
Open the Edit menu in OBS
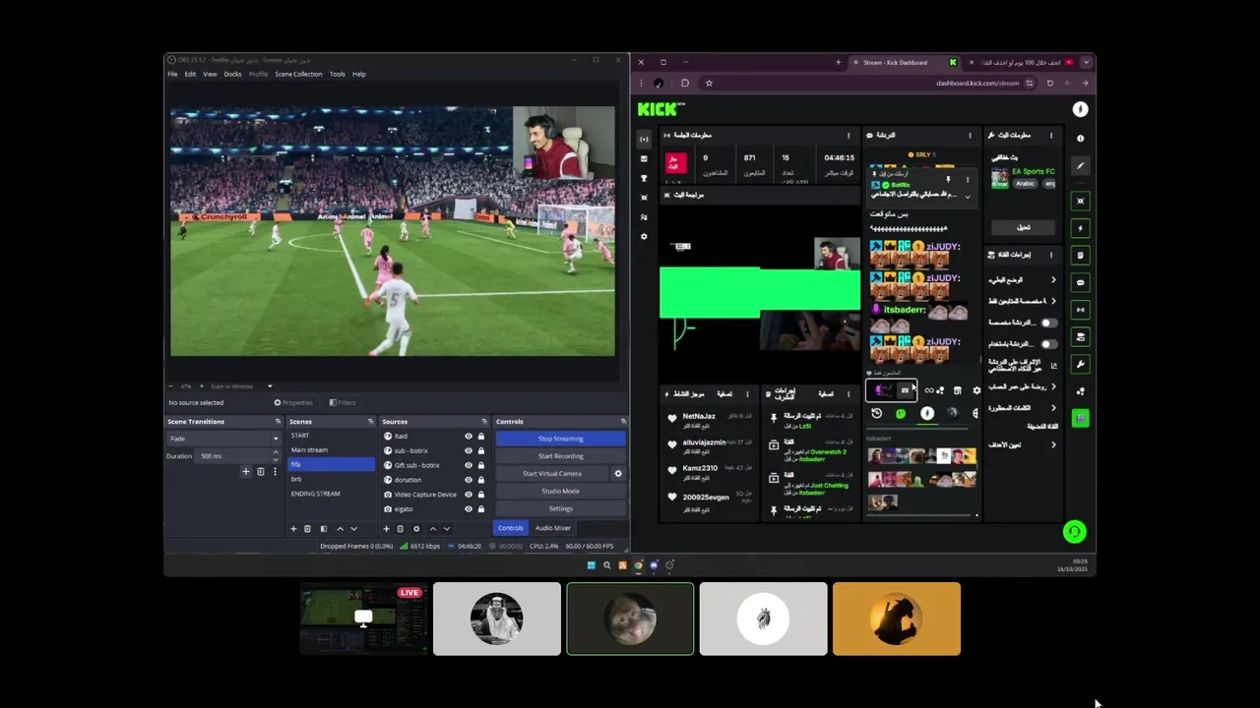(190, 74)
